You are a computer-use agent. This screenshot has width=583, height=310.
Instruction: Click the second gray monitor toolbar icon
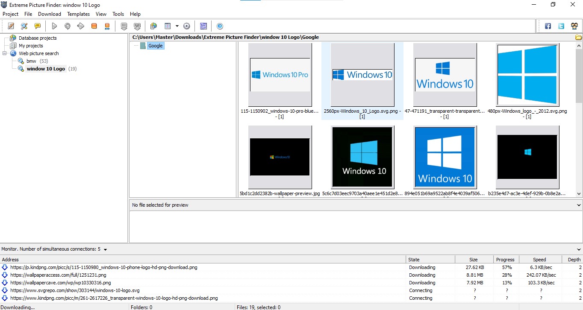(x=137, y=26)
